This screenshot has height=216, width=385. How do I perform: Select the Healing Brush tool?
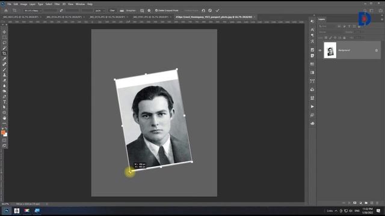[x=4, y=64]
